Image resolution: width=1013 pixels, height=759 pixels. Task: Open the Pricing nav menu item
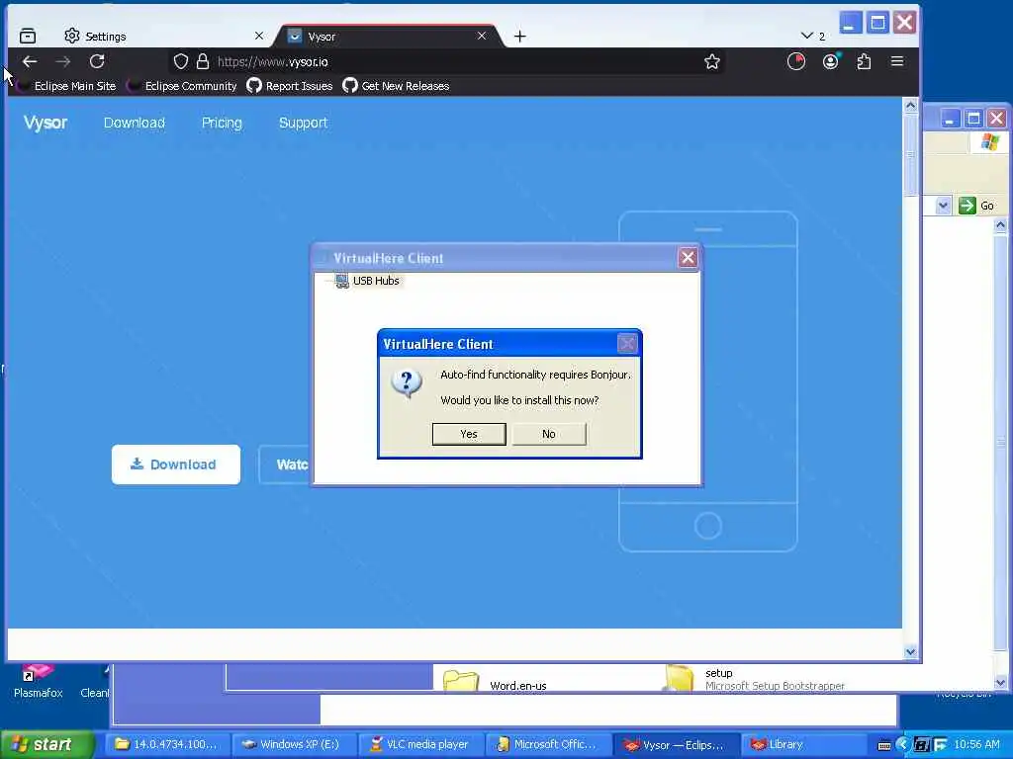click(222, 123)
